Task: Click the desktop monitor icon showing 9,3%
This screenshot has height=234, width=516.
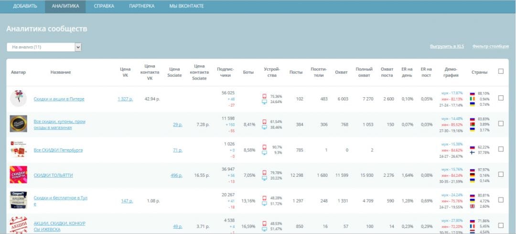Action: pyautogui.click(x=264, y=153)
